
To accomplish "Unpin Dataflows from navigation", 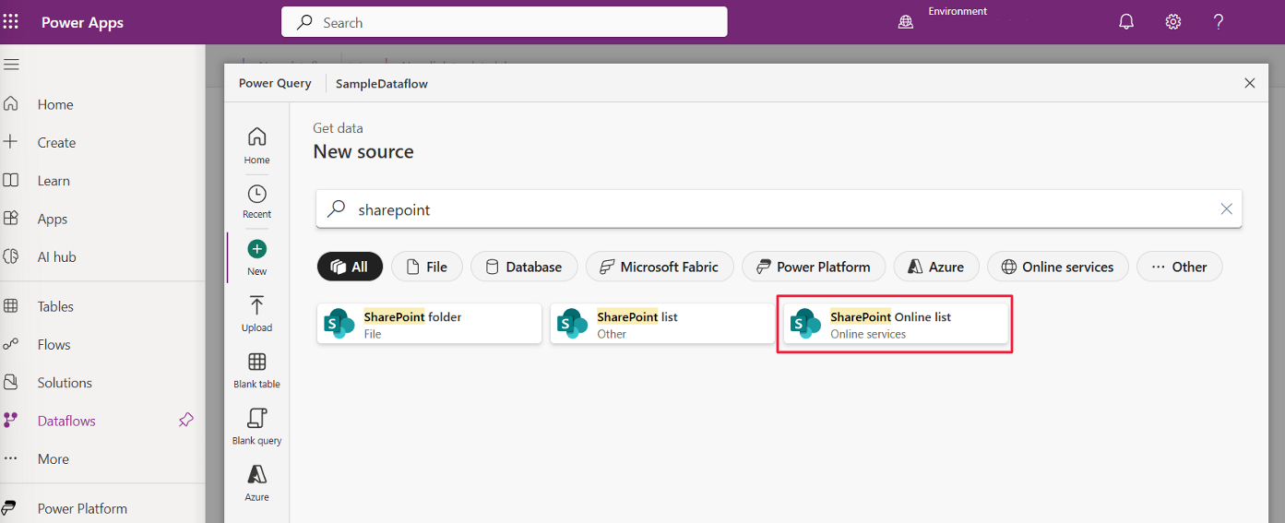I will tap(185, 421).
